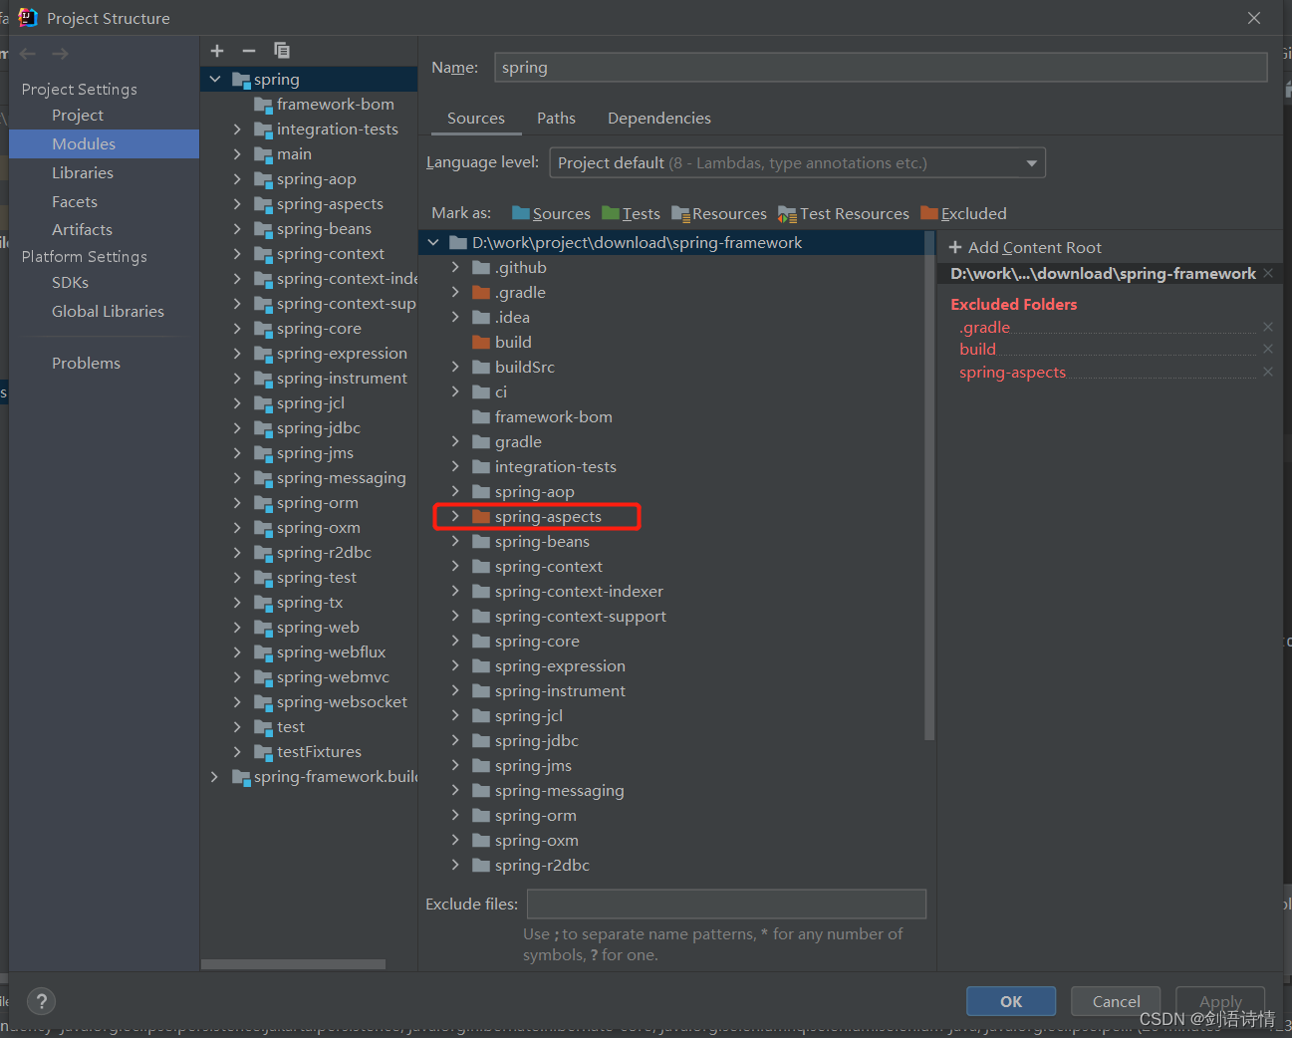
Task: Select spring-context-support folder in content tree
Action: [x=580, y=617]
